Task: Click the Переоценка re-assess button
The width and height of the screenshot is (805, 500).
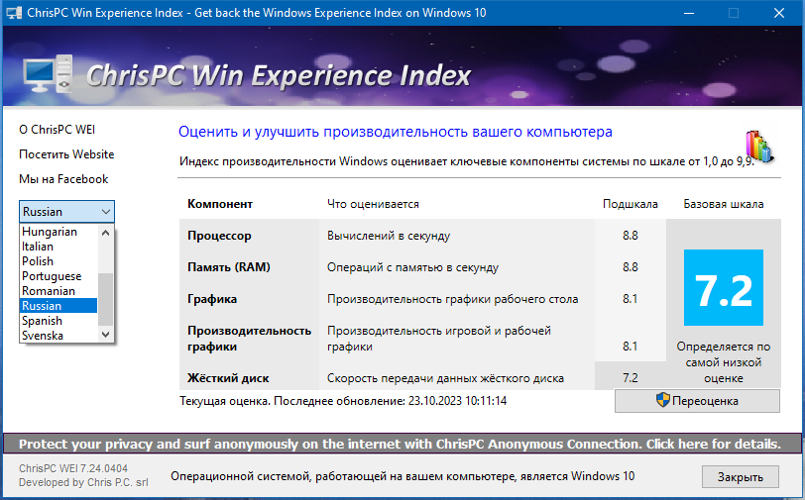Action: (697, 401)
